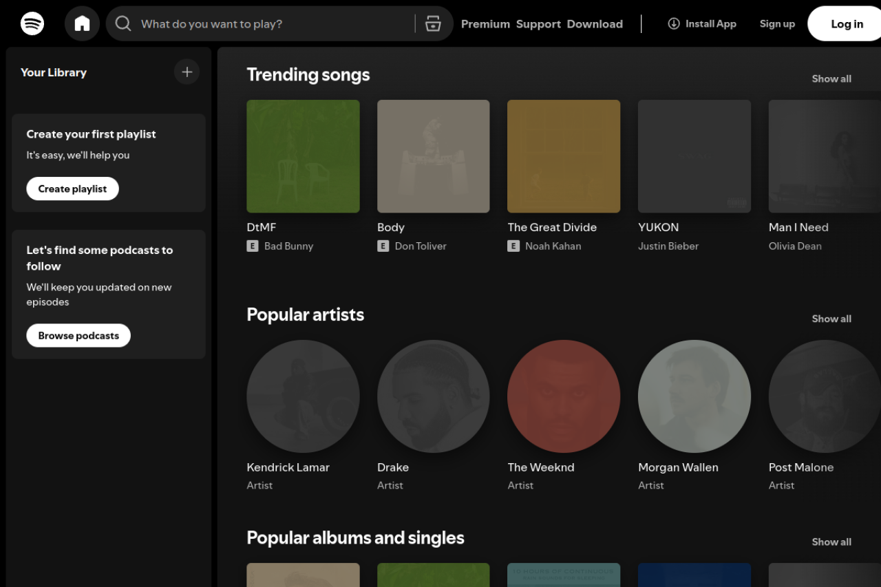Open the Browse icon beside the search bar

[x=433, y=23]
